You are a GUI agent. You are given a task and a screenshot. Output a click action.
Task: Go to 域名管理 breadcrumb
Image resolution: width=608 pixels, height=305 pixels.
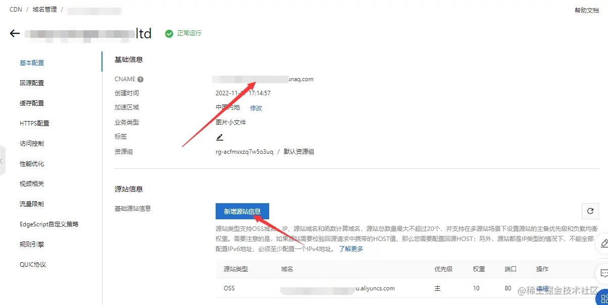pos(44,10)
